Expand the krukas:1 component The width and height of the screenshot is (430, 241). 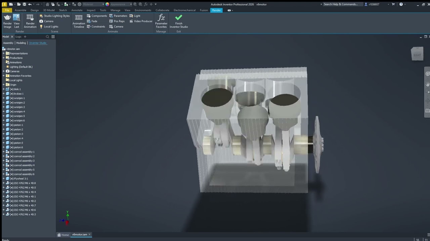pyautogui.click(x=3, y=93)
